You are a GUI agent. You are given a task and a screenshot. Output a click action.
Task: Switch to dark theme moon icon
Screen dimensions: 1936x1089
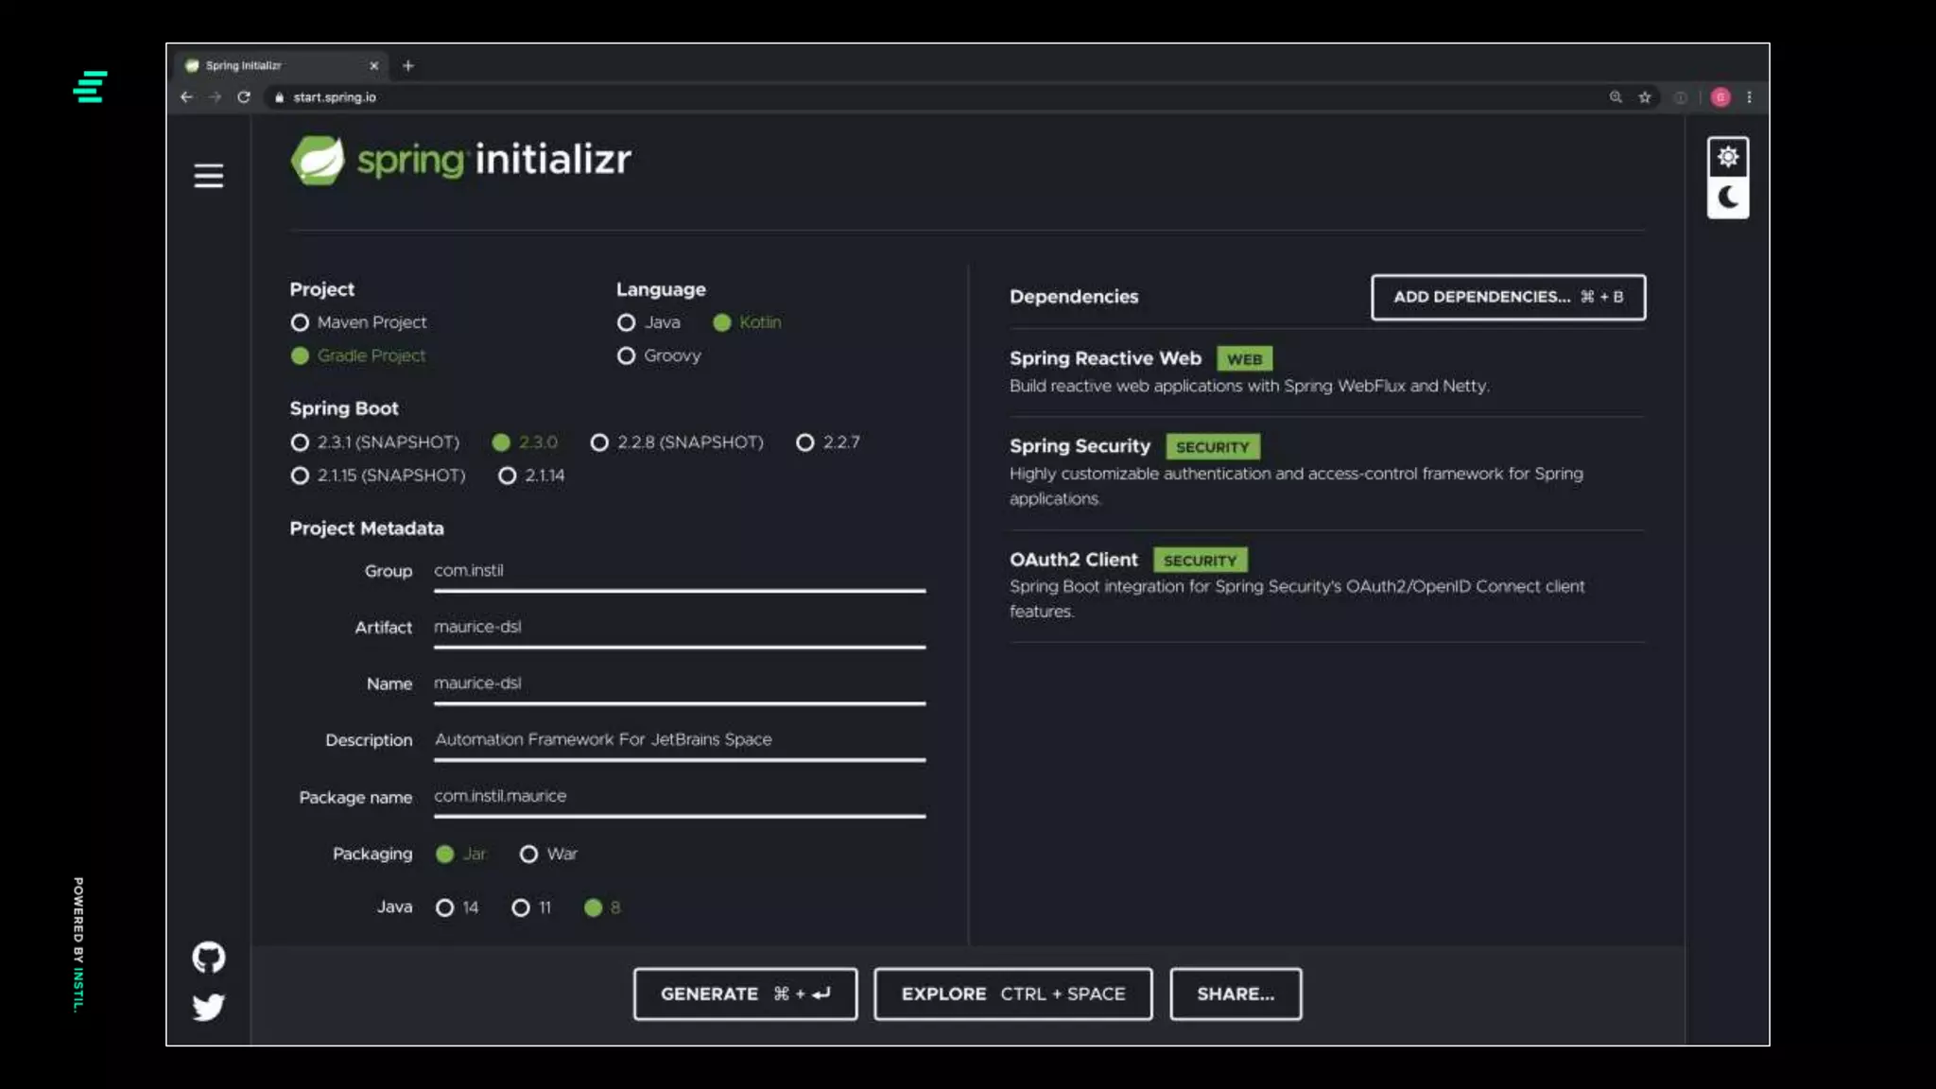[1727, 198]
